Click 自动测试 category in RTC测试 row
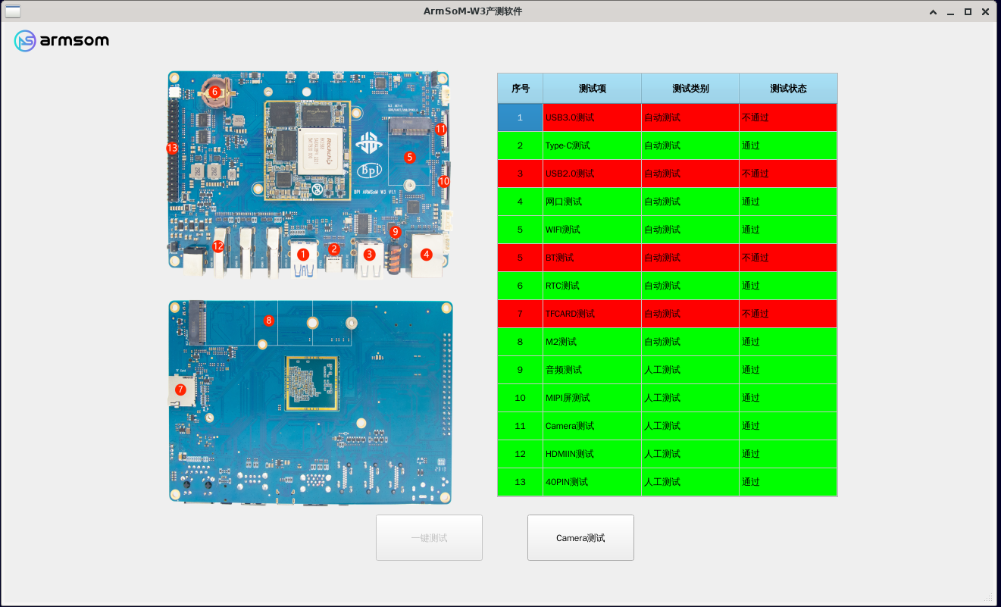This screenshot has height=607, width=1001. pyautogui.click(x=690, y=286)
